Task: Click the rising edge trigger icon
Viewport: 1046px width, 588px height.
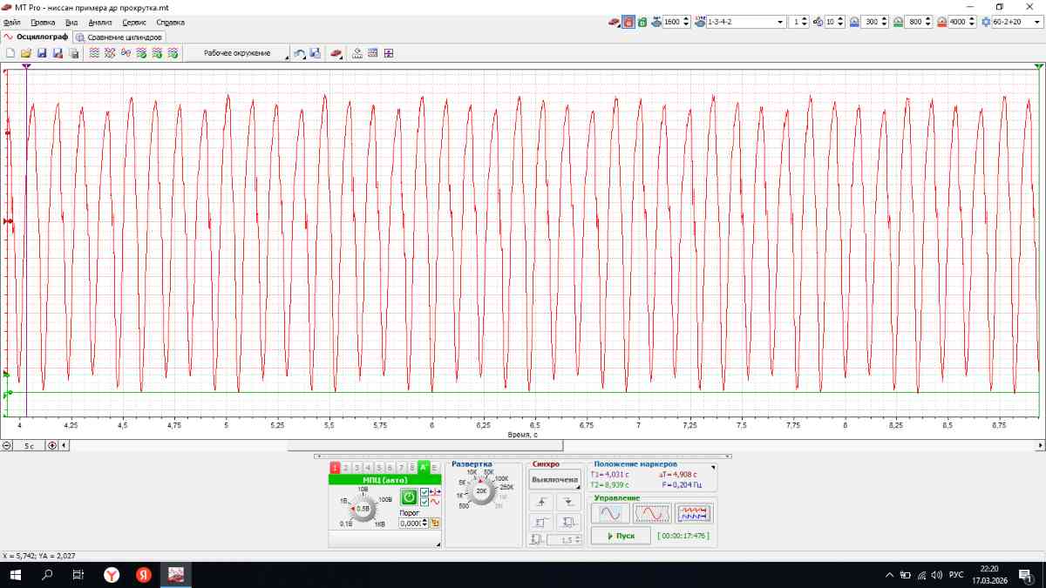Action: (x=541, y=502)
